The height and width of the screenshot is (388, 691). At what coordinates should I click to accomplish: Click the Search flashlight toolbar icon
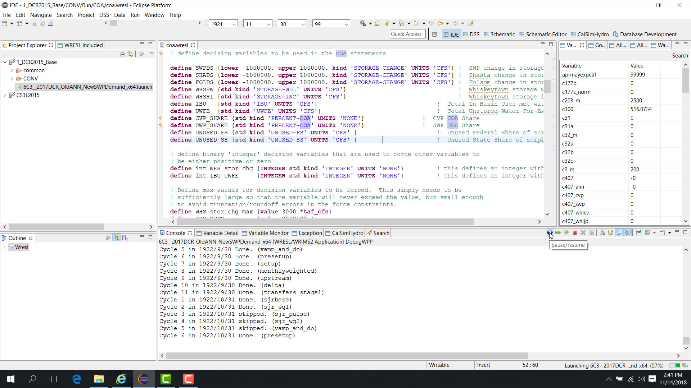point(387,24)
